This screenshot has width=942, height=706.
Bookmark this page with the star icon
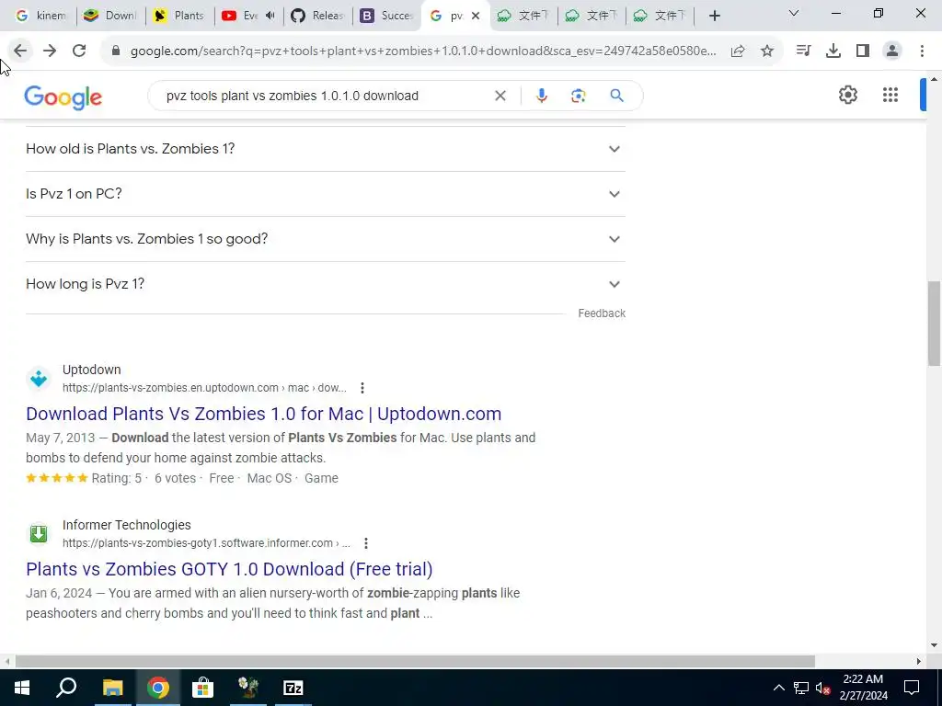click(x=767, y=51)
